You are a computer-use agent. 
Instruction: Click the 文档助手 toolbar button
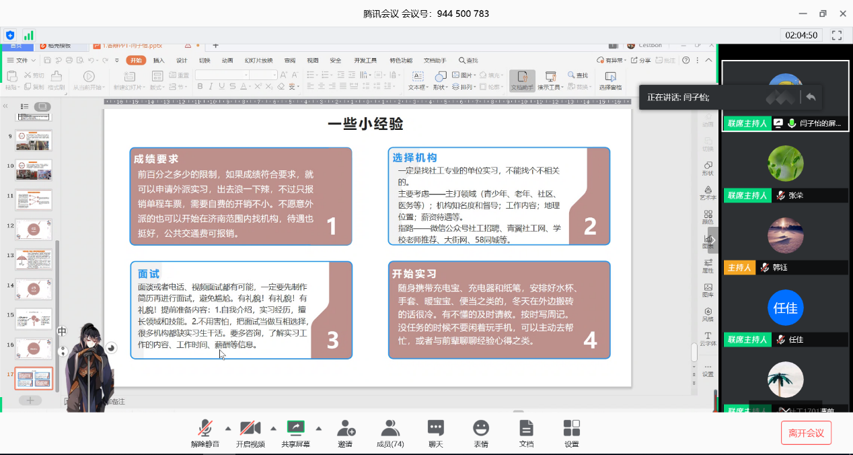522,80
